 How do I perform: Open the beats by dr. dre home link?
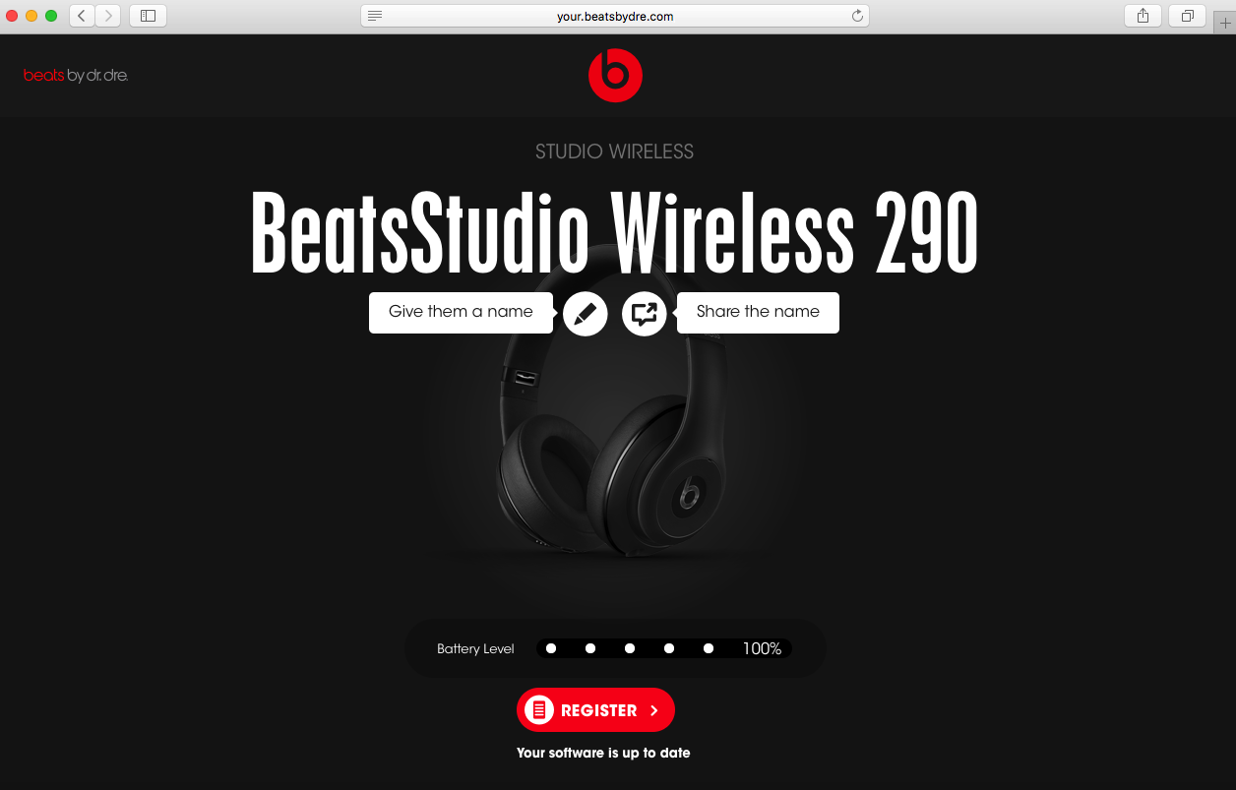click(76, 76)
